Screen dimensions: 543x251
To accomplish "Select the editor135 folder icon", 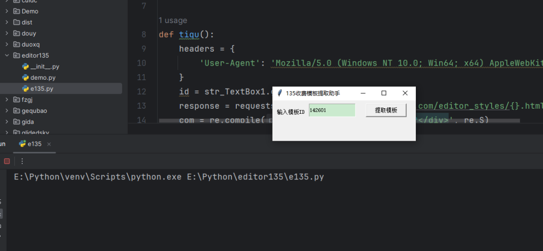I will tap(16, 55).
